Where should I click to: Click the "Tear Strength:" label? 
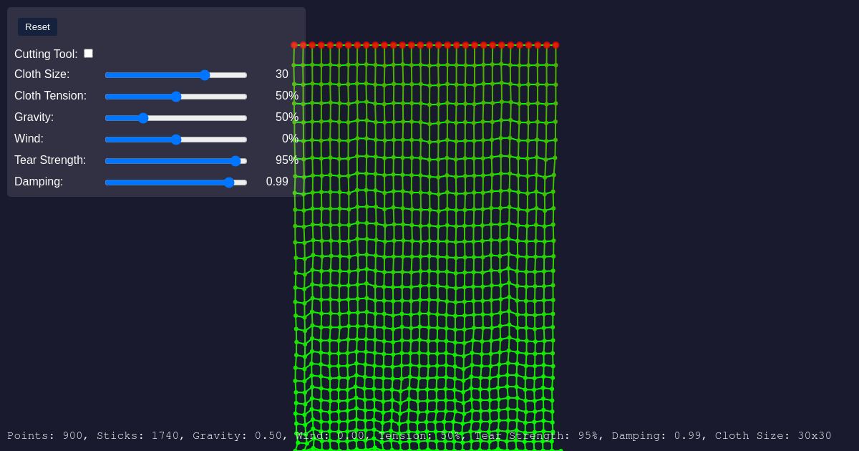tap(50, 160)
